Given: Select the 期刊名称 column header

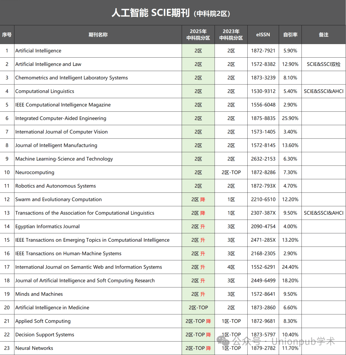Looking at the screenshot, I should [98, 35].
